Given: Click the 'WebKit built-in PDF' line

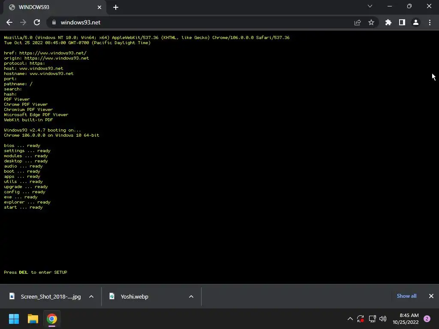Looking at the screenshot, I should click(x=28, y=120).
